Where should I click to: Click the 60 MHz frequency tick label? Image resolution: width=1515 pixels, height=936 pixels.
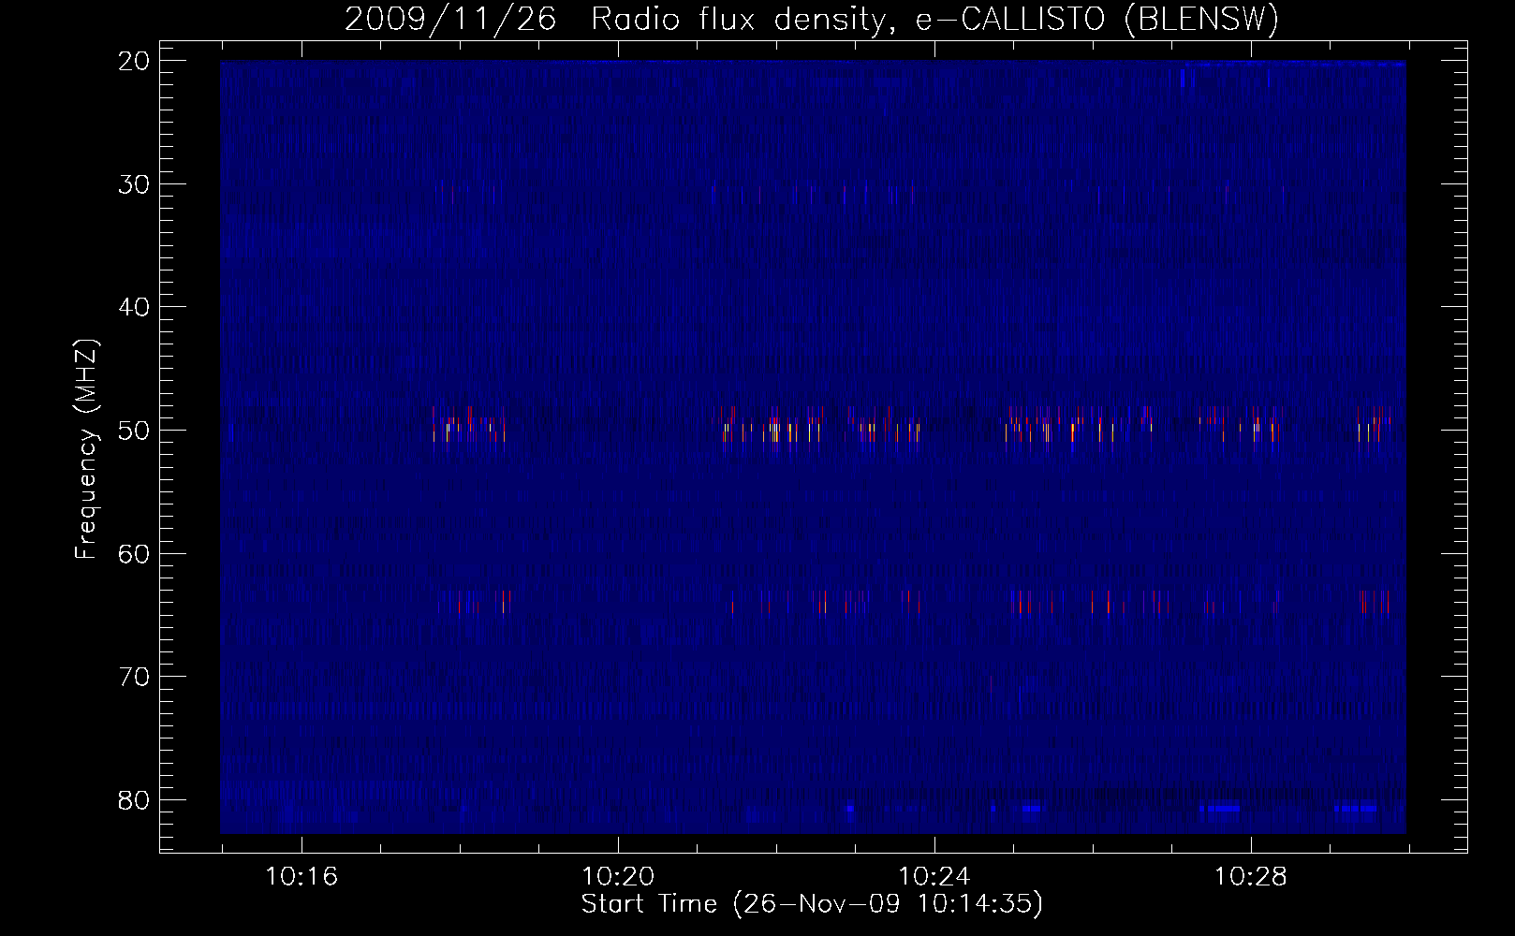(x=134, y=554)
